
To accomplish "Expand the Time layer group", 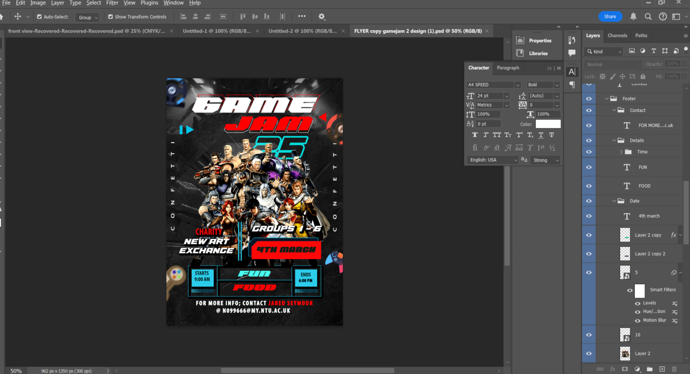I will (x=621, y=152).
